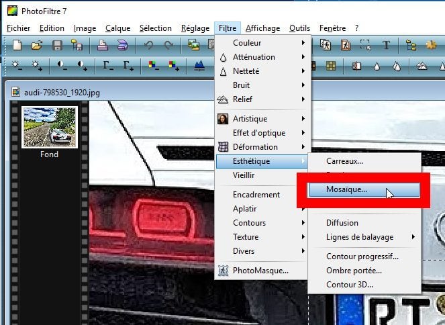Screen dimensions: 445x325
Task: Select the Text tool T icon
Action: 386,45
